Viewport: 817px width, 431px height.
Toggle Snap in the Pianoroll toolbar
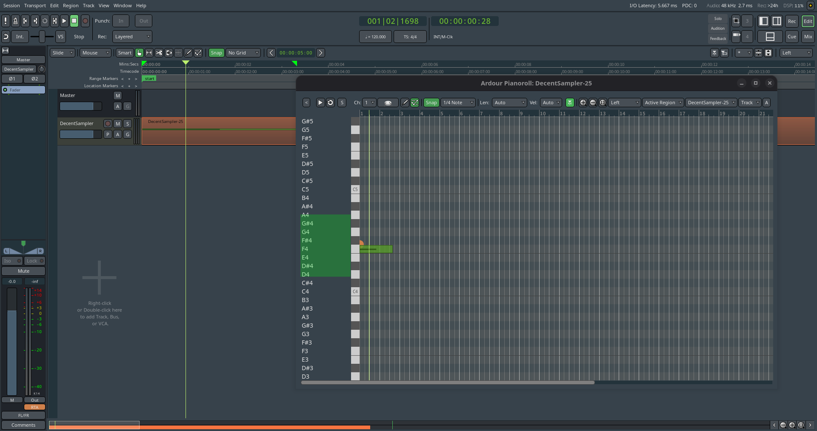pyautogui.click(x=431, y=103)
